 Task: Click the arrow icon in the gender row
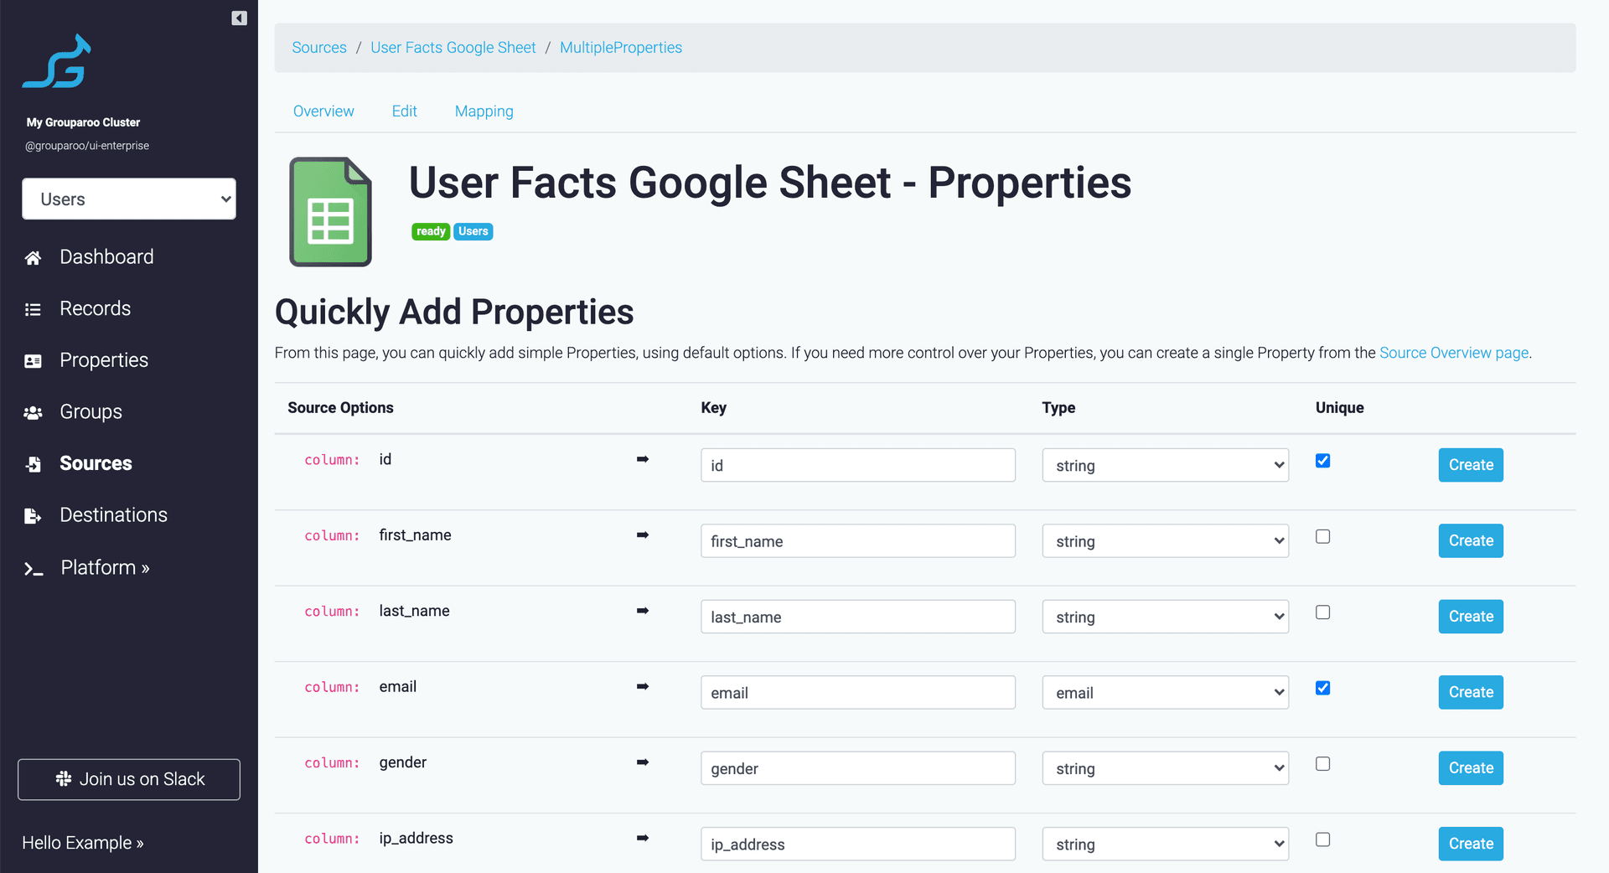[643, 762]
